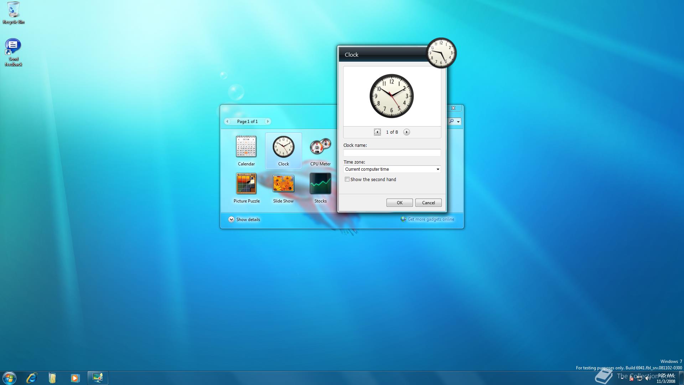Confirm clock settings with OK
This screenshot has height=385, width=684.
tap(400, 203)
